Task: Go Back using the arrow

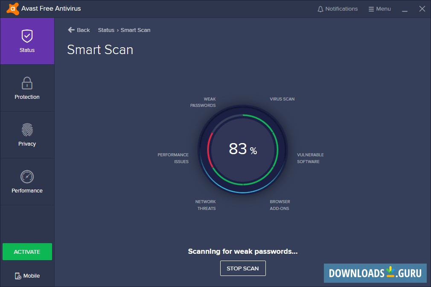Action: pyautogui.click(x=71, y=30)
